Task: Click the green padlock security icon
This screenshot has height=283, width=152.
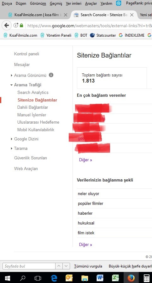Action: tap(21, 25)
